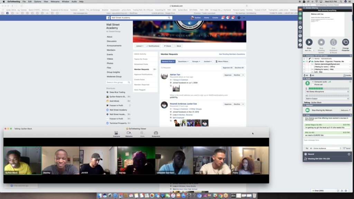Click the Facebook search magnifier icon

pos(169,18)
